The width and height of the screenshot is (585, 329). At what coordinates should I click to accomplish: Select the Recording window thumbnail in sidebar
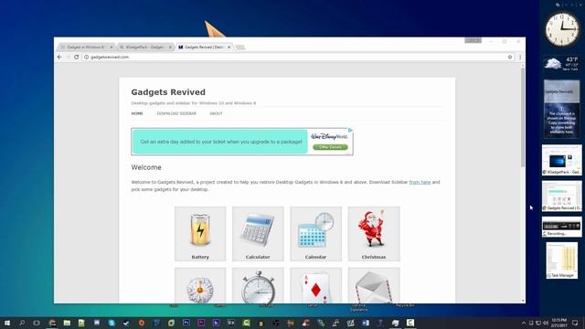pos(562,227)
